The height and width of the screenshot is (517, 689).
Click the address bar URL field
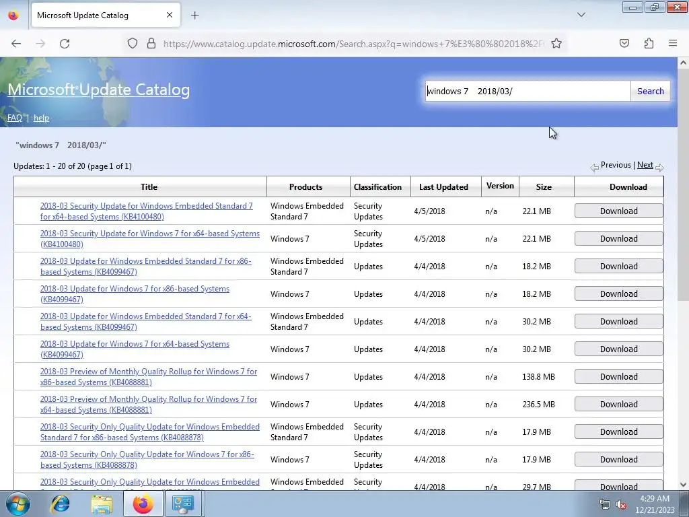(353, 44)
